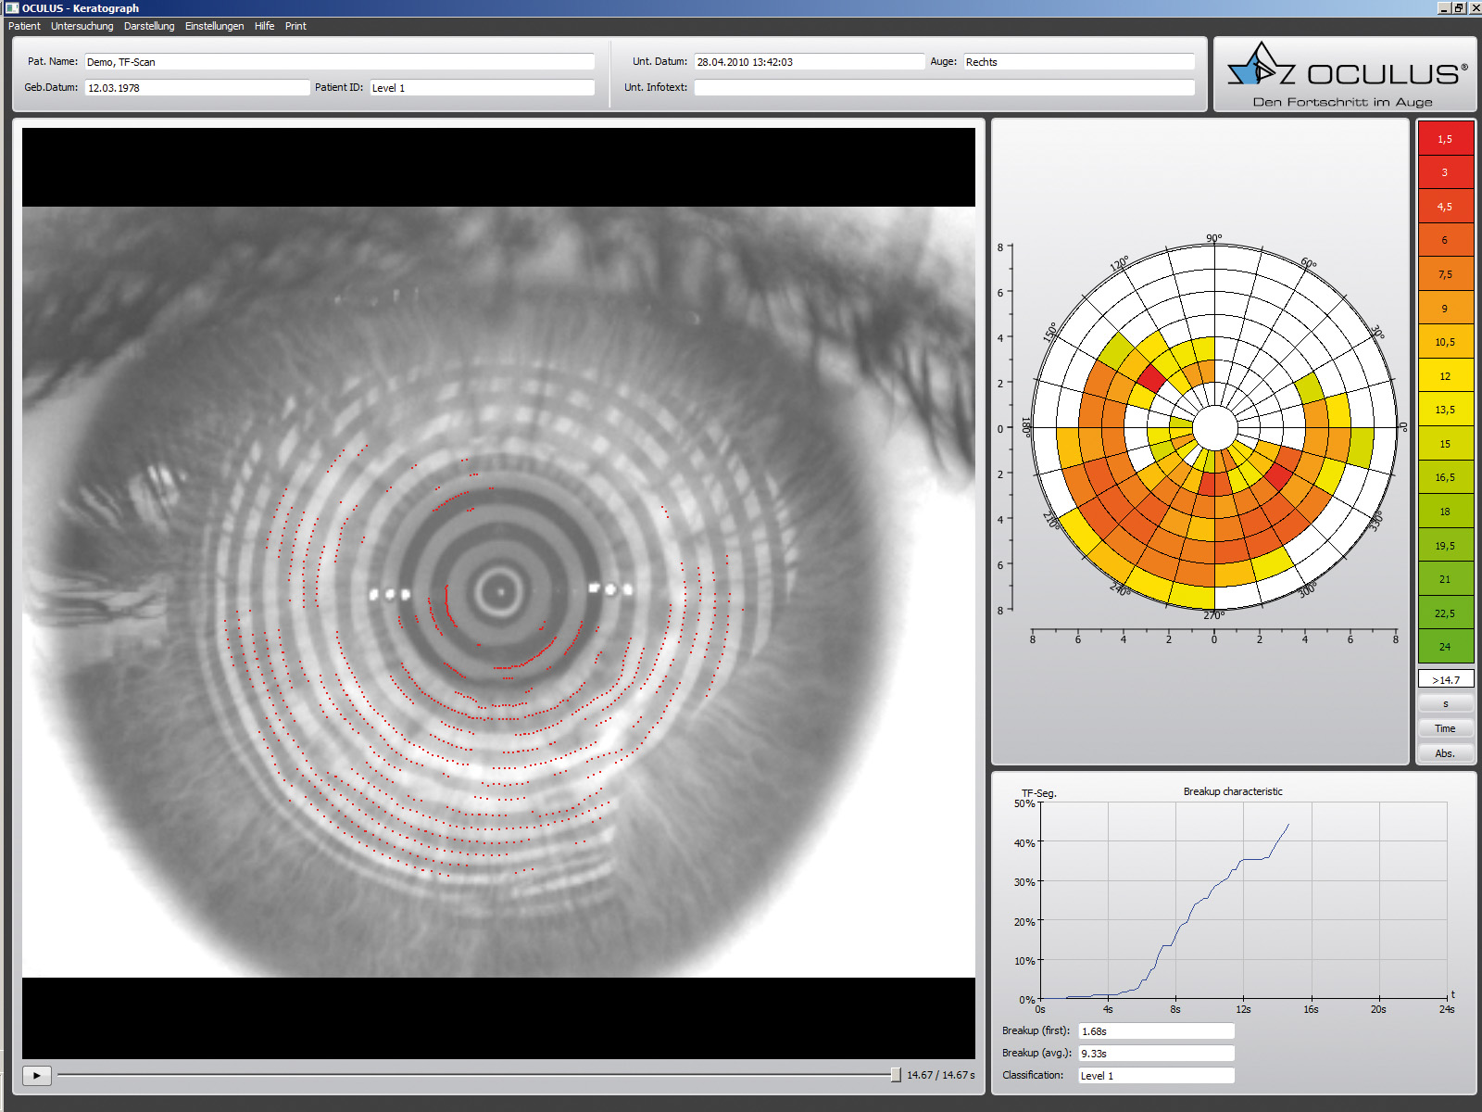Open the Patient menu

coord(24,26)
